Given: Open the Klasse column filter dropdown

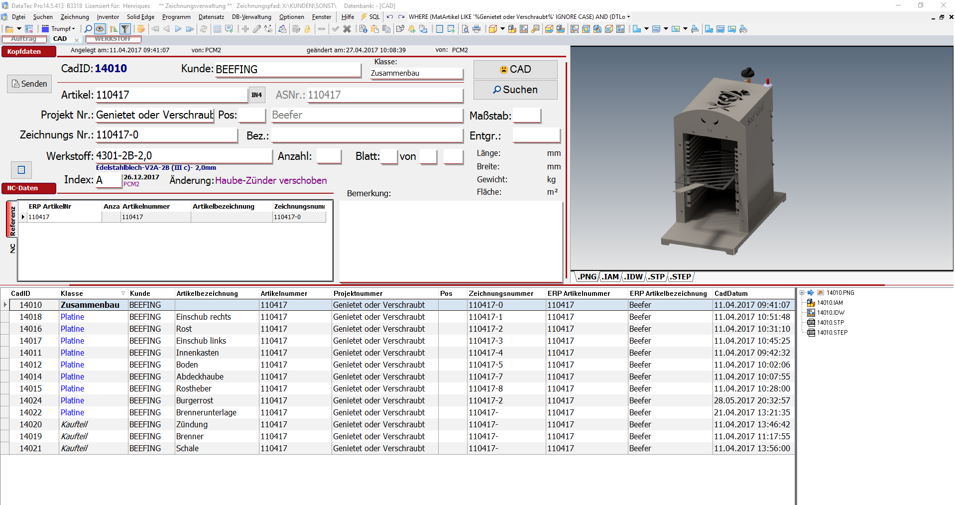Looking at the screenshot, I should tap(123, 293).
